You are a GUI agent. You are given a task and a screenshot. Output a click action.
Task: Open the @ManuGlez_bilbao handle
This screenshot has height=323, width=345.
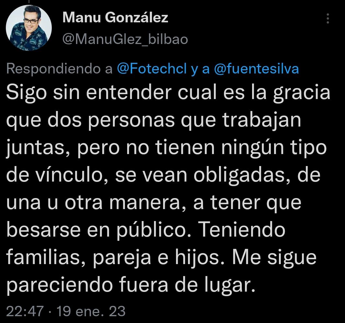click(125, 39)
